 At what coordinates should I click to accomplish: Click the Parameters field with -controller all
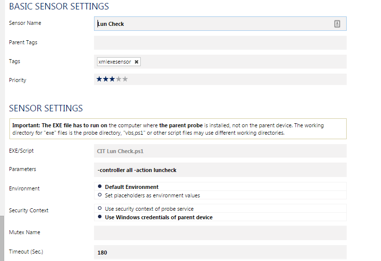pyautogui.click(x=220, y=170)
